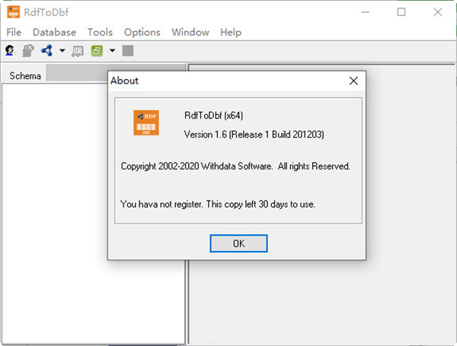Open the Window menu
The width and height of the screenshot is (457, 346).
point(190,32)
